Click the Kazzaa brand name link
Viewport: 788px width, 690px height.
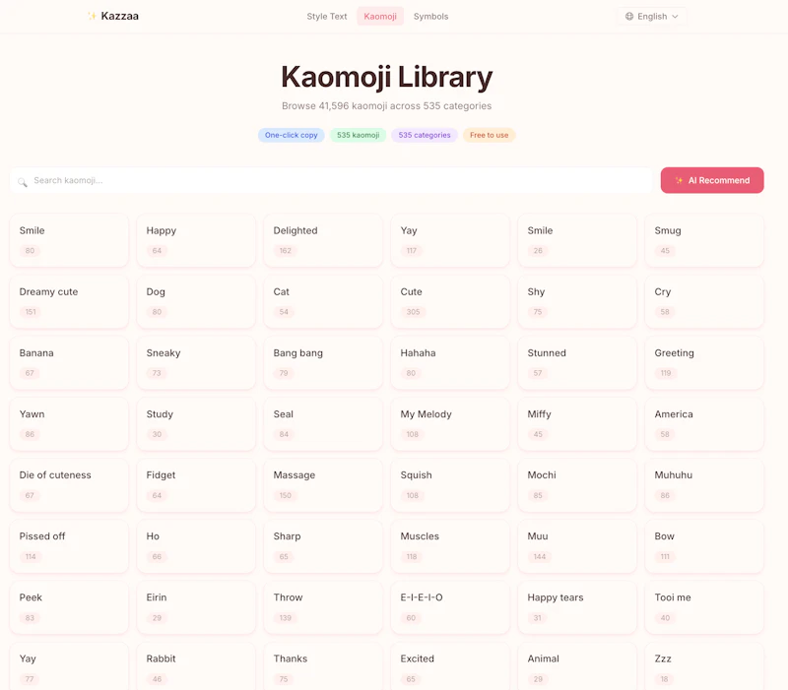click(x=119, y=16)
